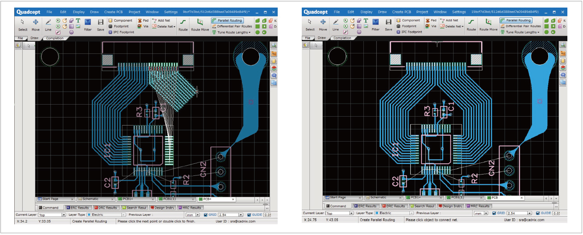Toggle the GUIDE checkbox in left window
583x235 pixels.
[x=249, y=215]
